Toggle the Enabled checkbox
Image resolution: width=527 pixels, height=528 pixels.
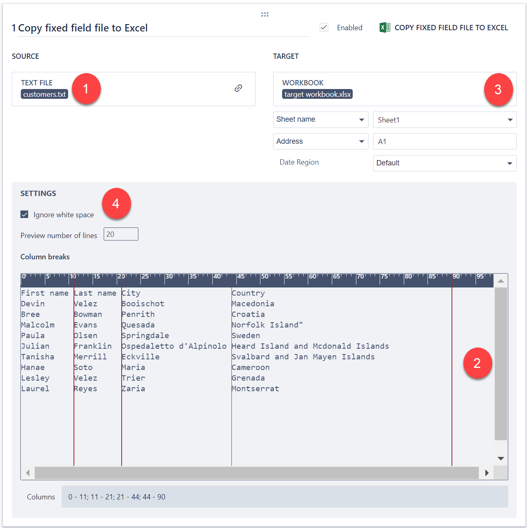(324, 27)
